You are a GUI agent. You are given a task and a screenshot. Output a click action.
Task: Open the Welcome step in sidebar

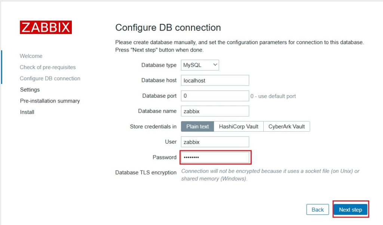click(31, 56)
